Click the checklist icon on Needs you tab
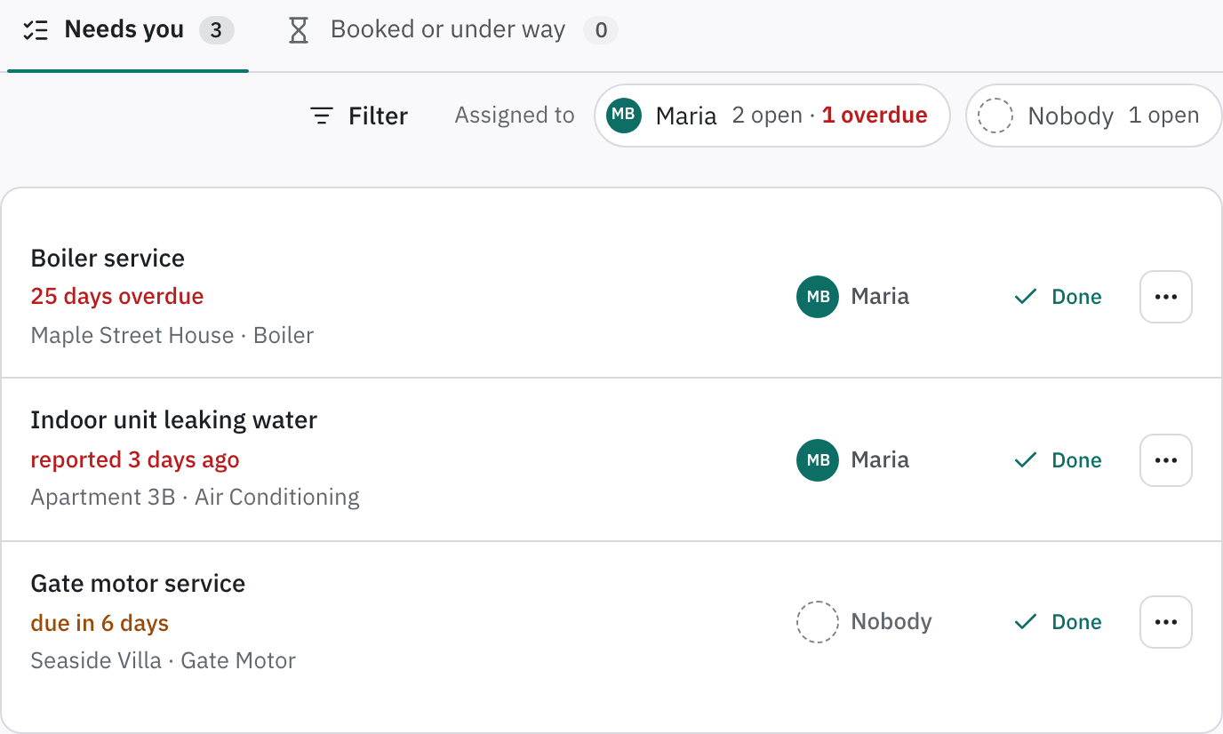The width and height of the screenshot is (1223, 734). coord(36,30)
